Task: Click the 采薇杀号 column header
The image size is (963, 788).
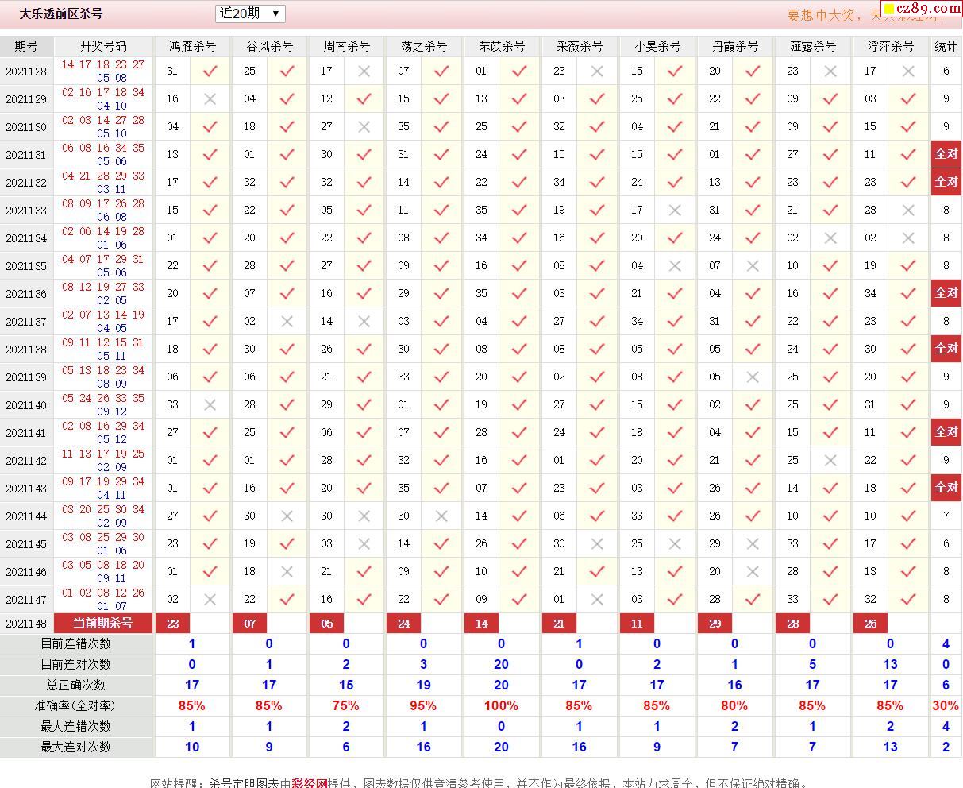Action: (580, 46)
